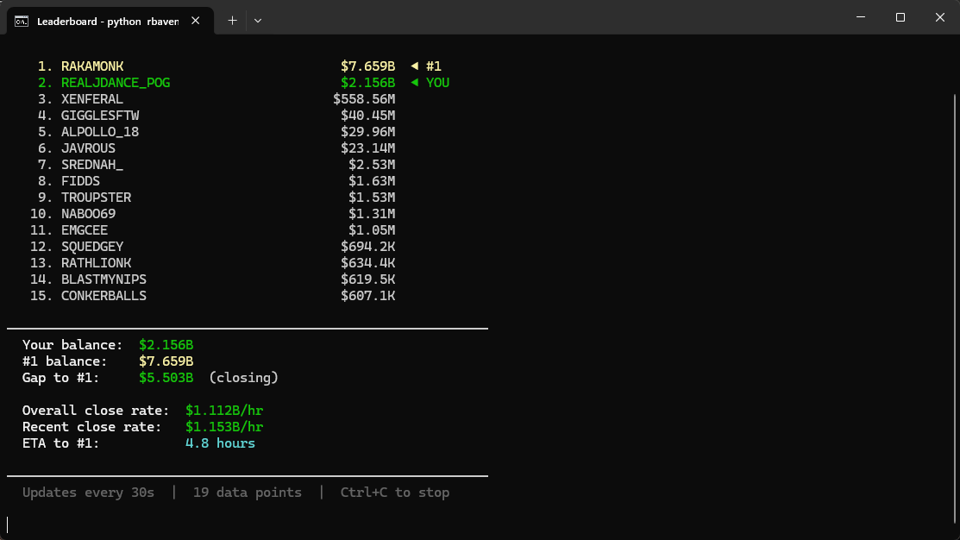Click the RATHLIONK leaderboard entry

click(96, 263)
